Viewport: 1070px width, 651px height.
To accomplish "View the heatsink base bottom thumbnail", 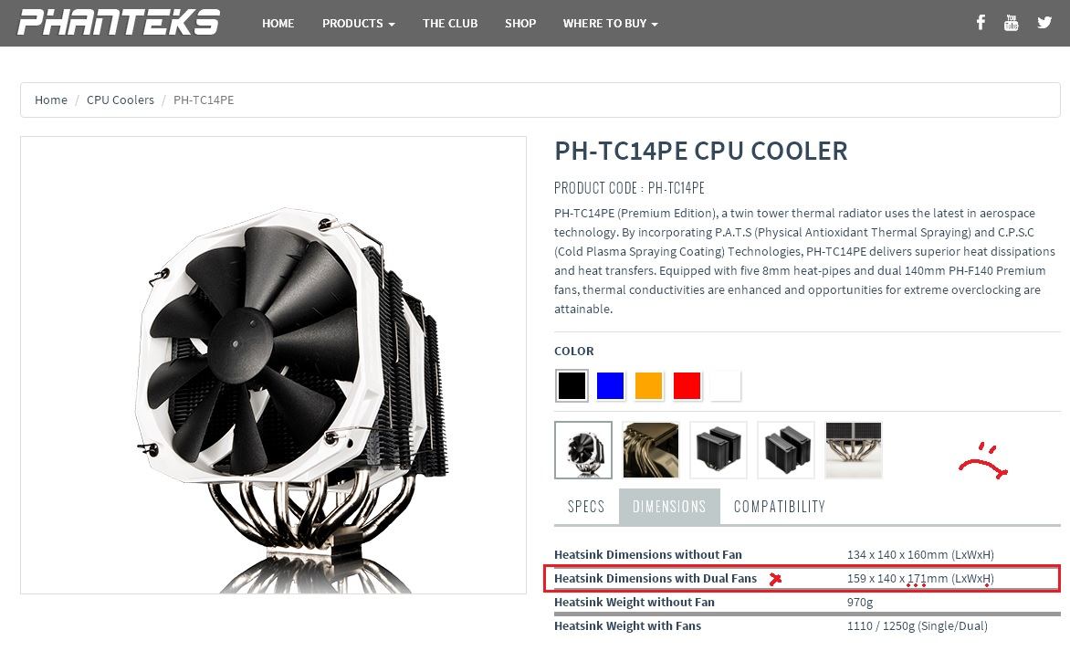I will (x=853, y=450).
